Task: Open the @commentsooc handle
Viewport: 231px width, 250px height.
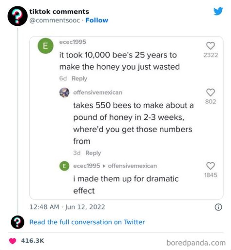Action: click(55, 20)
